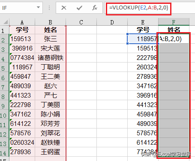Click cell E3 containing 159513
The width and height of the screenshot is (195, 161).
point(143,48)
